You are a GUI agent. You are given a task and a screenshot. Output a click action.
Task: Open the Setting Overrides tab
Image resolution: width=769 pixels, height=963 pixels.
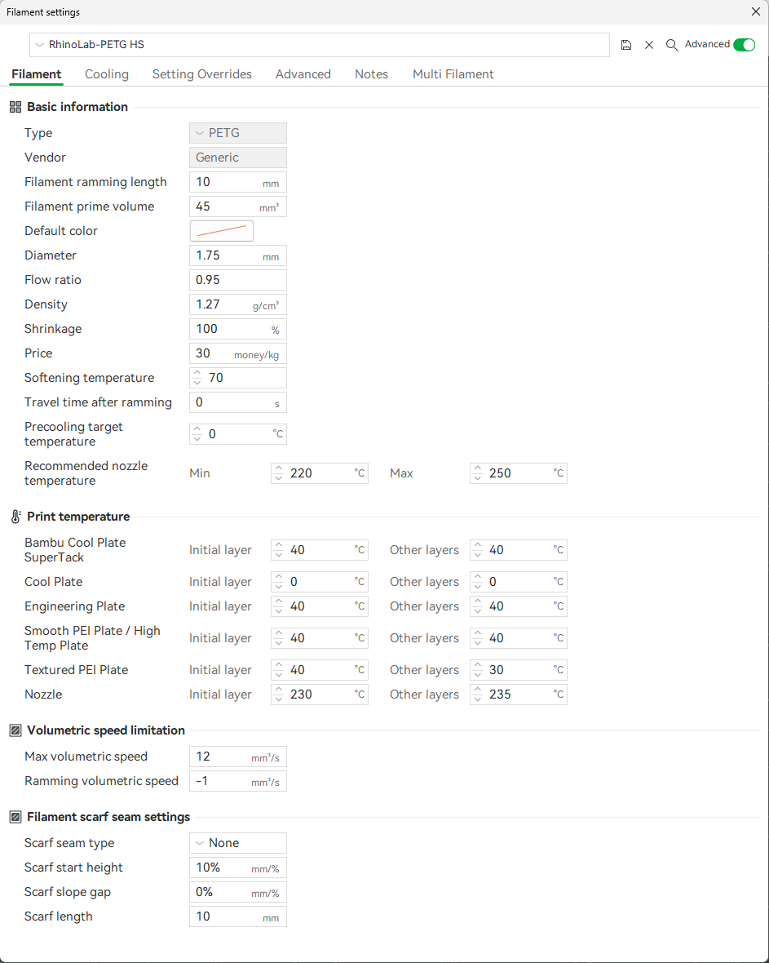tap(202, 74)
